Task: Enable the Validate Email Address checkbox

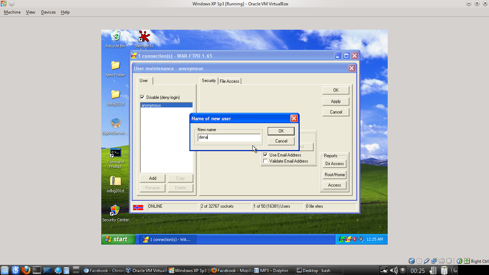Action: pyautogui.click(x=265, y=161)
